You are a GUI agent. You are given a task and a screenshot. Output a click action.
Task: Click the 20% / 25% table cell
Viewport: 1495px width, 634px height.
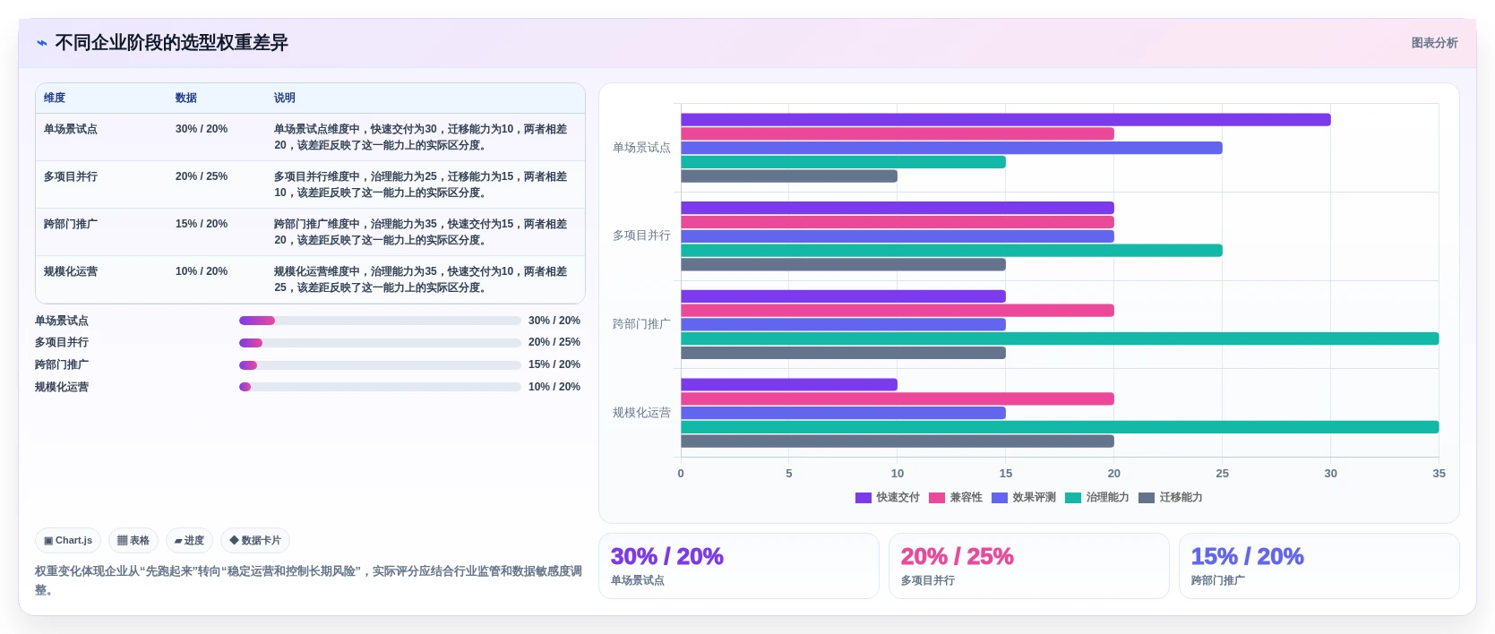[x=202, y=176]
